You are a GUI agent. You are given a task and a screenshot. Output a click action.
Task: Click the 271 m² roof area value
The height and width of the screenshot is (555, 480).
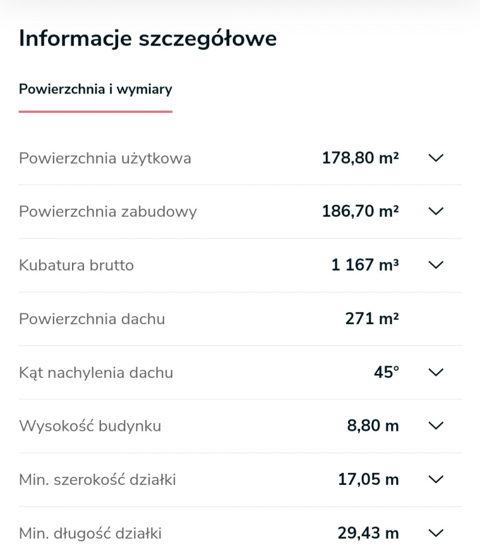pos(373,319)
